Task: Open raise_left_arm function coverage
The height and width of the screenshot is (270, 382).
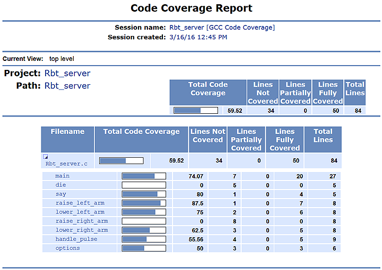Action: (80, 203)
